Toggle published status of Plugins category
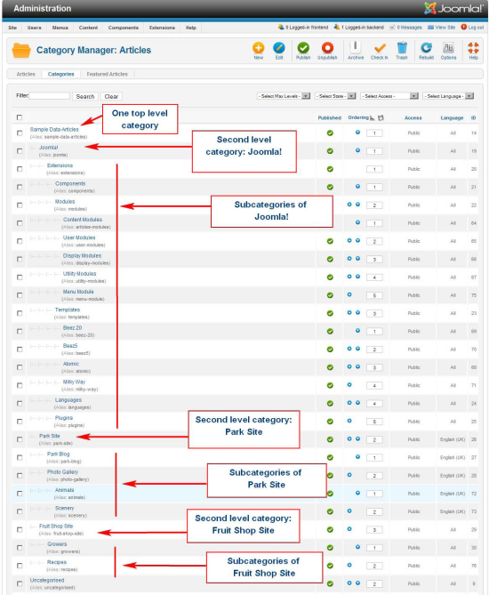This screenshot has width=489, height=595. [x=330, y=422]
